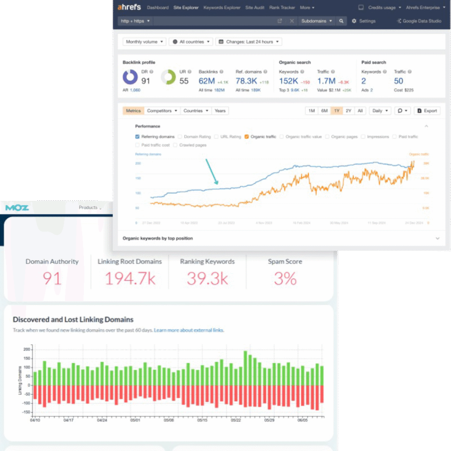Viewport: 451px width, 451px height.
Task: Select the 6M time range button
Action: click(x=324, y=111)
